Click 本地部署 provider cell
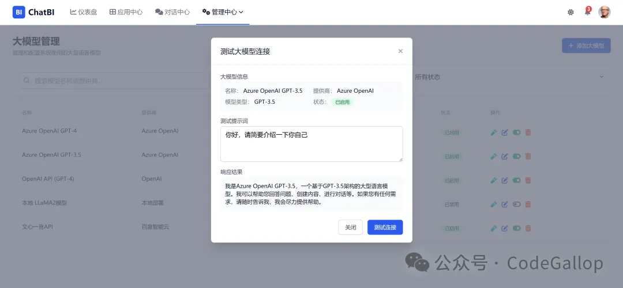623x288 pixels. [x=152, y=203]
